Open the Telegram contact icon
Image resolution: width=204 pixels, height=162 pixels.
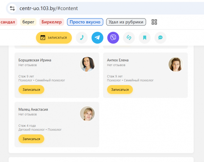(98, 38)
